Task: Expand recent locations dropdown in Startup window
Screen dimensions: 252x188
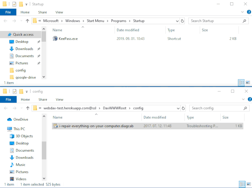Action: click(21, 21)
